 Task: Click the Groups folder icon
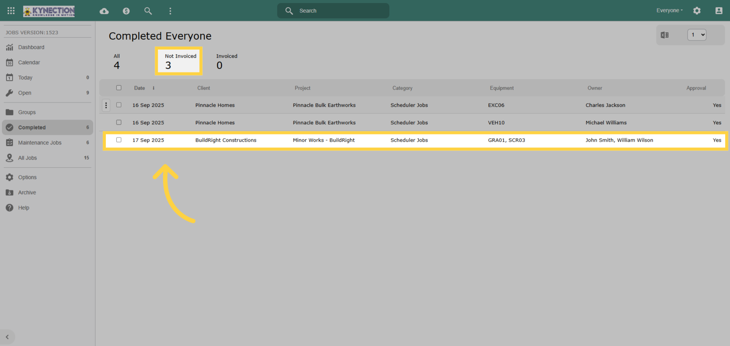tap(9, 112)
